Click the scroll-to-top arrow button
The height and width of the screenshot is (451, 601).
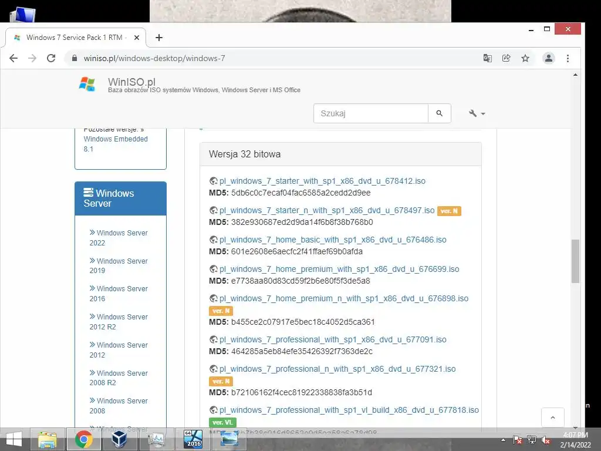tap(552, 418)
